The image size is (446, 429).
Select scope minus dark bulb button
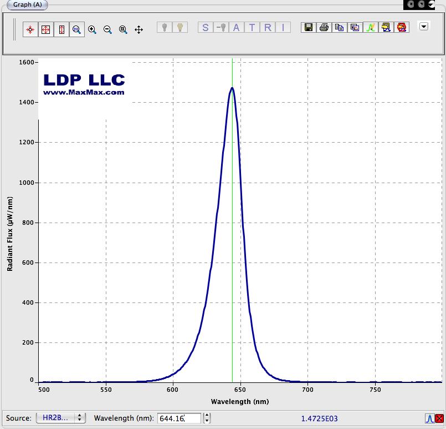[221, 28]
